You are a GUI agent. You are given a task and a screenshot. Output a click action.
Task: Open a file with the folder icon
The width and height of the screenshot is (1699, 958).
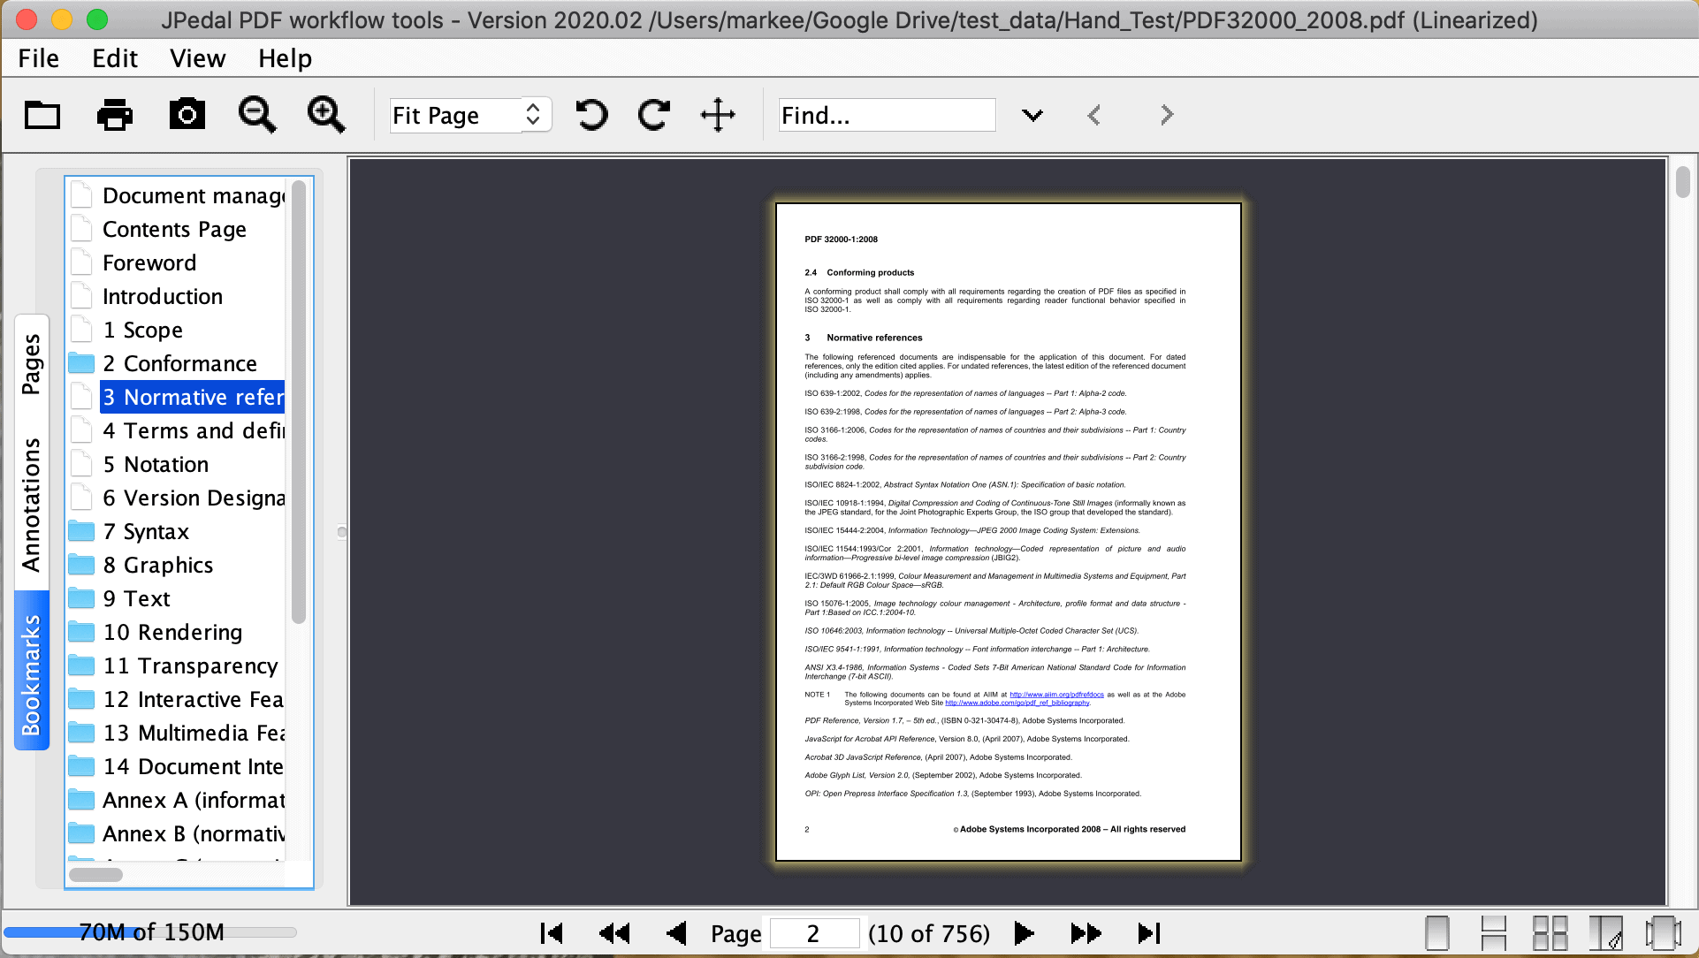(x=42, y=115)
